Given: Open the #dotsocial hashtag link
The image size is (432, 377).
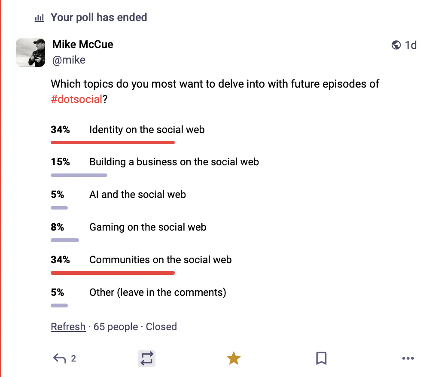Looking at the screenshot, I should pos(76,100).
